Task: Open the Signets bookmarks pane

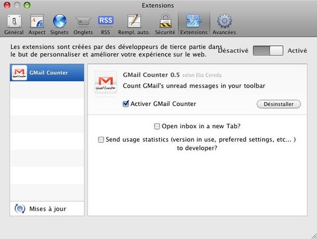Action: pos(59,24)
